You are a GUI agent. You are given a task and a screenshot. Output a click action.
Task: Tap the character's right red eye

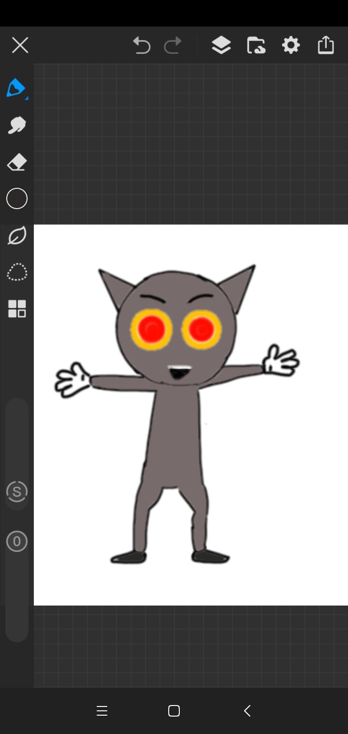pos(202,329)
